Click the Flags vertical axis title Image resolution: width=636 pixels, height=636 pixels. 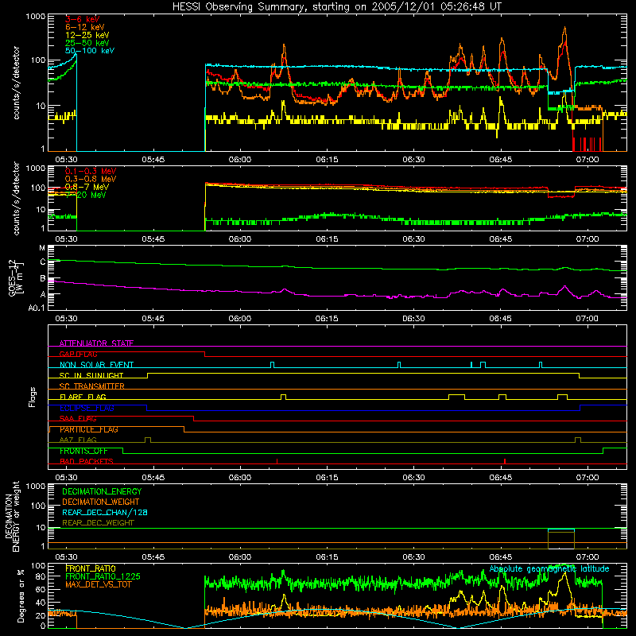33,397
